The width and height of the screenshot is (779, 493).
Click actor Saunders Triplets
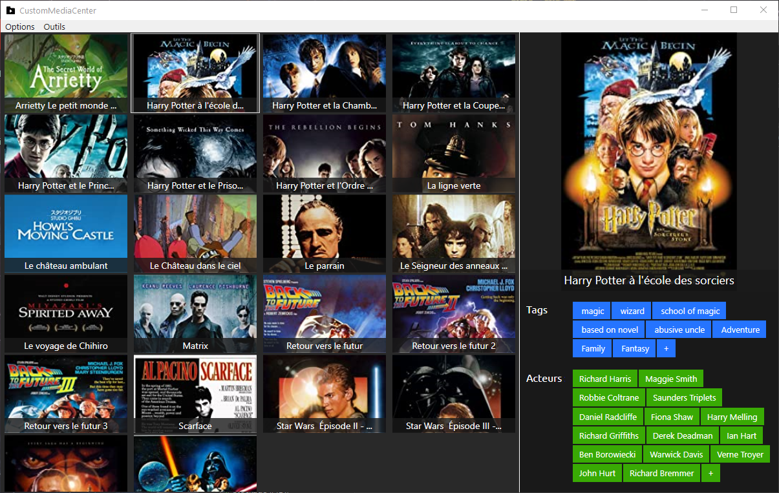[685, 397]
